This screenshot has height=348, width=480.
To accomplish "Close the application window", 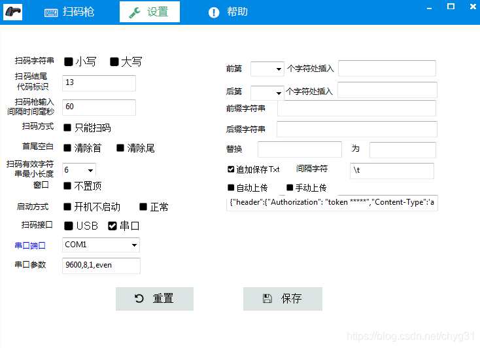I will tap(473, 7).
